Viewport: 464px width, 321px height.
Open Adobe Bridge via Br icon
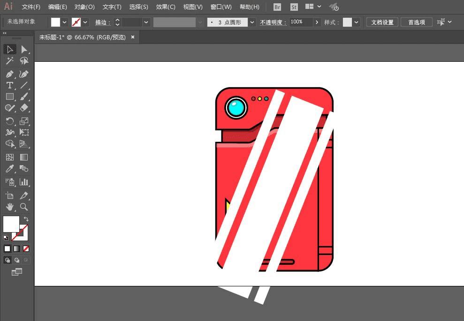[277, 7]
